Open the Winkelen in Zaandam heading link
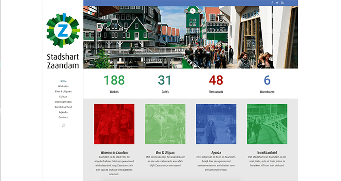The height and width of the screenshot is (181, 341). click(x=114, y=152)
